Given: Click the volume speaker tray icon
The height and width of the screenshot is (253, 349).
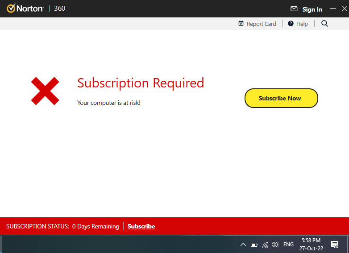Looking at the screenshot, I should (275, 245).
